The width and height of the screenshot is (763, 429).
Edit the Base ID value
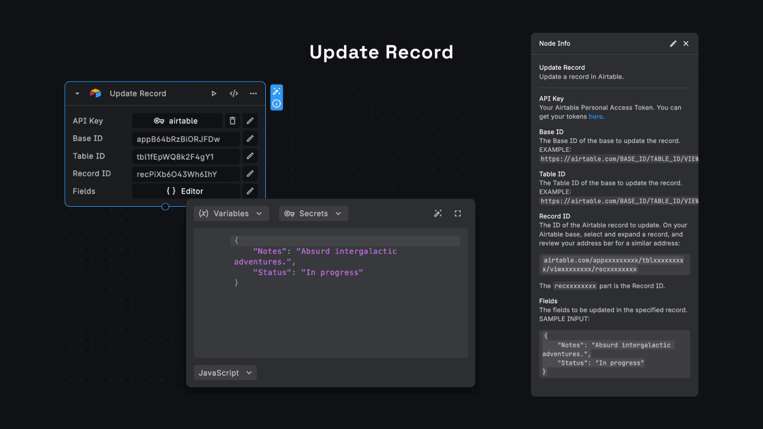click(250, 138)
